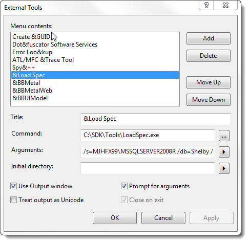Viewport: 249px width, 243px height.
Task: Click the help question mark button
Action: click(206, 5)
